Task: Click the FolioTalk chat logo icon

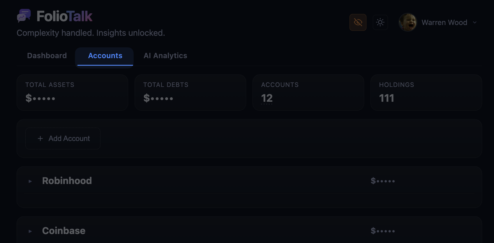Action: coord(24,16)
